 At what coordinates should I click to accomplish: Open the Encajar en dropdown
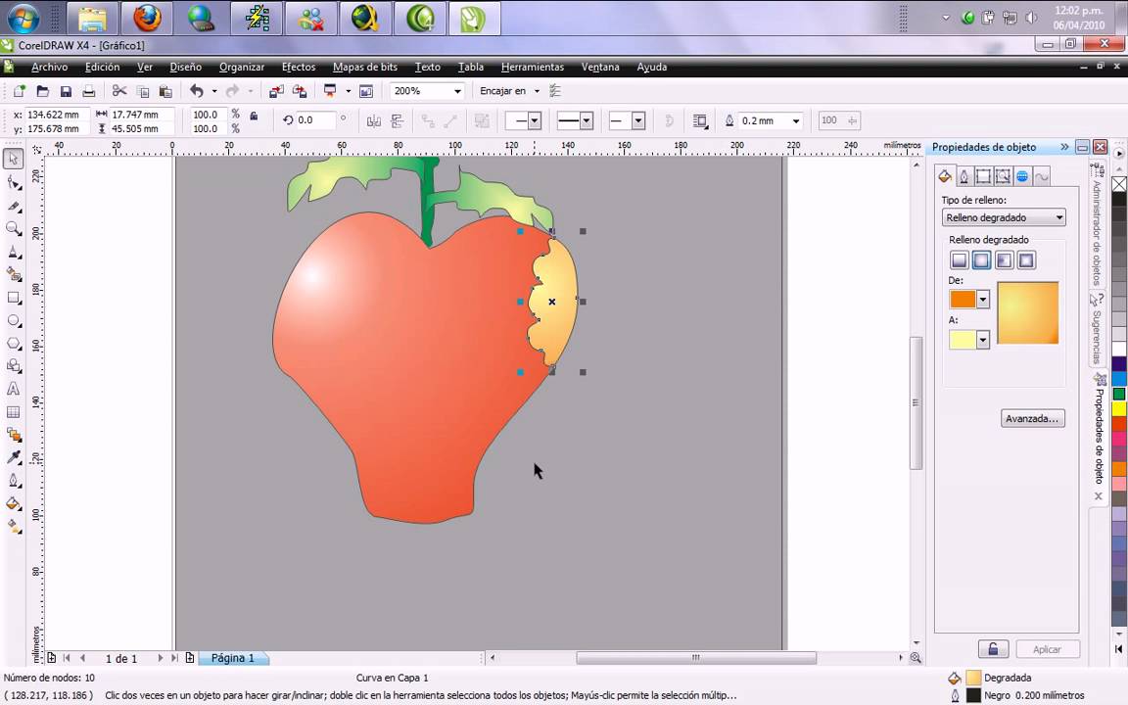pos(537,91)
